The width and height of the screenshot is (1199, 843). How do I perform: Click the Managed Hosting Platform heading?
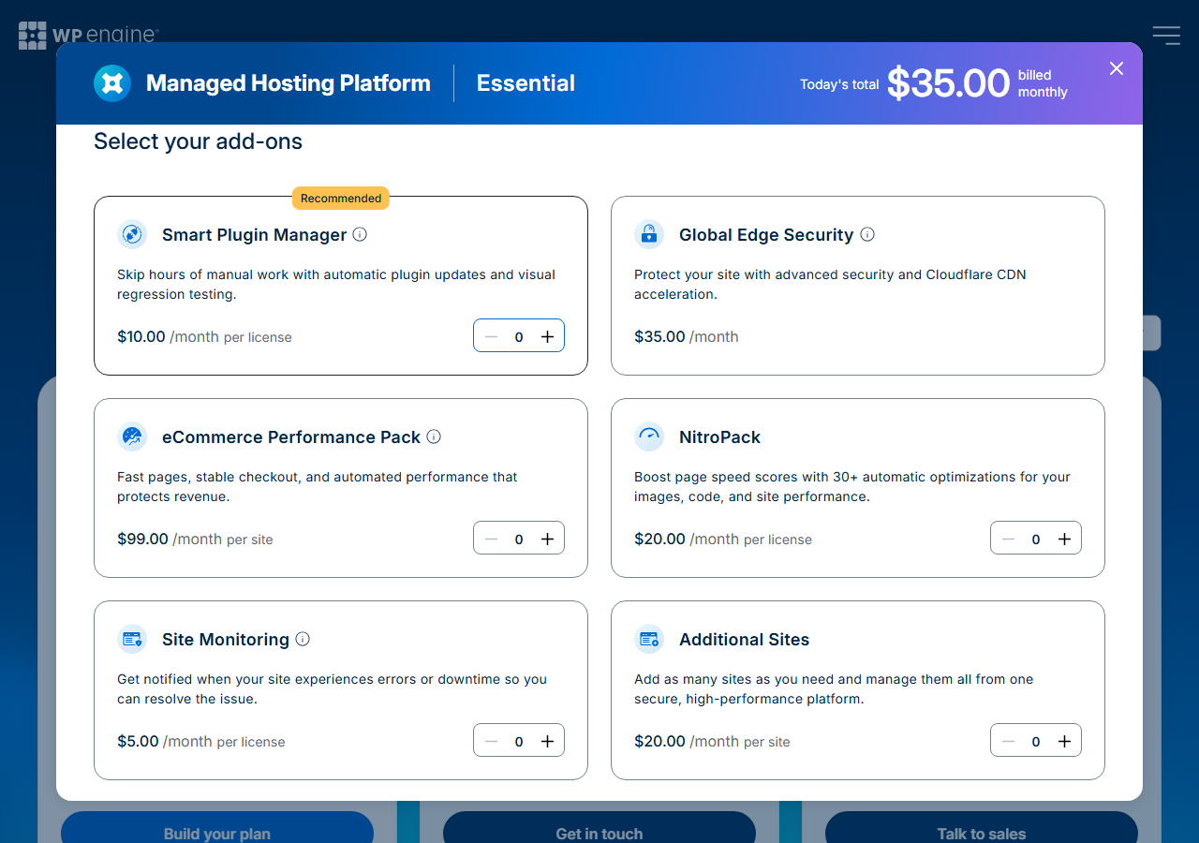tap(289, 83)
